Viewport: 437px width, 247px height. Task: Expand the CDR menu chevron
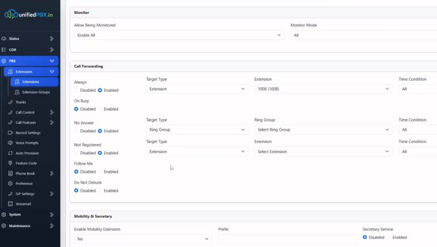coord(52,49)
